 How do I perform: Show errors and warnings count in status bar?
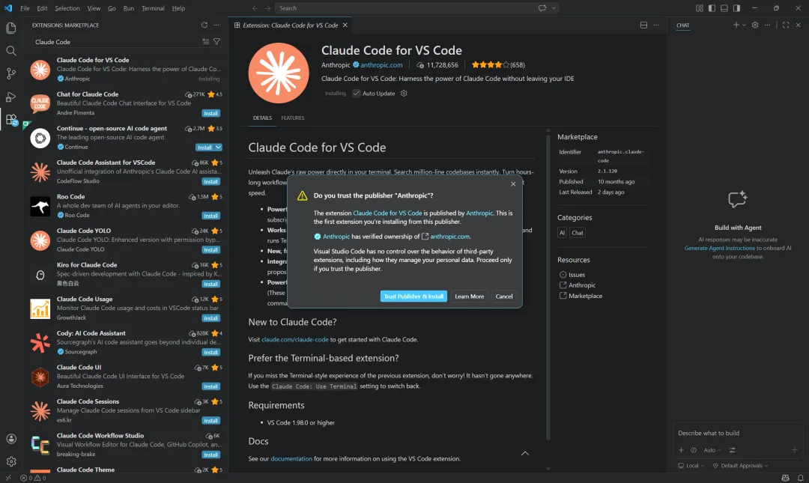pyautogui.click(x=33, y=478)
